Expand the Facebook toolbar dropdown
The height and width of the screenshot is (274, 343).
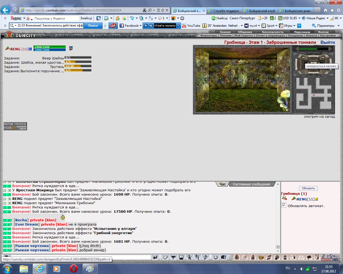click(140, 26)
